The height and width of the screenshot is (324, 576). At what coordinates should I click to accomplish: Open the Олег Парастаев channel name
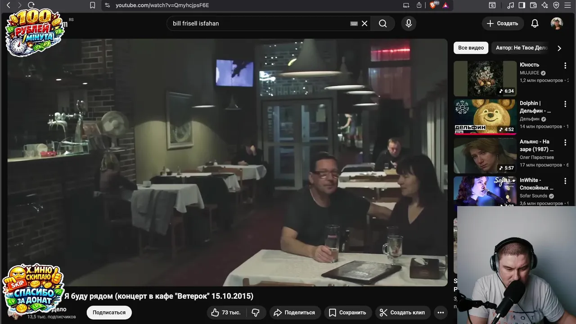(x=537, y=157)
